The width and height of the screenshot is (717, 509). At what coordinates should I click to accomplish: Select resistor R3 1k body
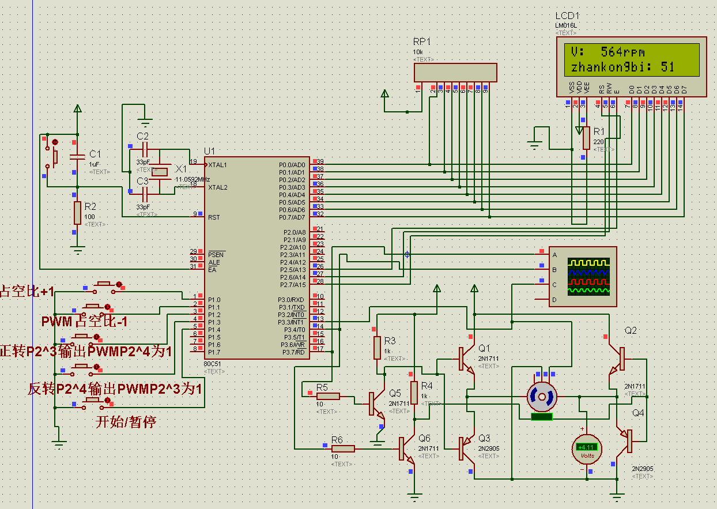click(377, 347)
